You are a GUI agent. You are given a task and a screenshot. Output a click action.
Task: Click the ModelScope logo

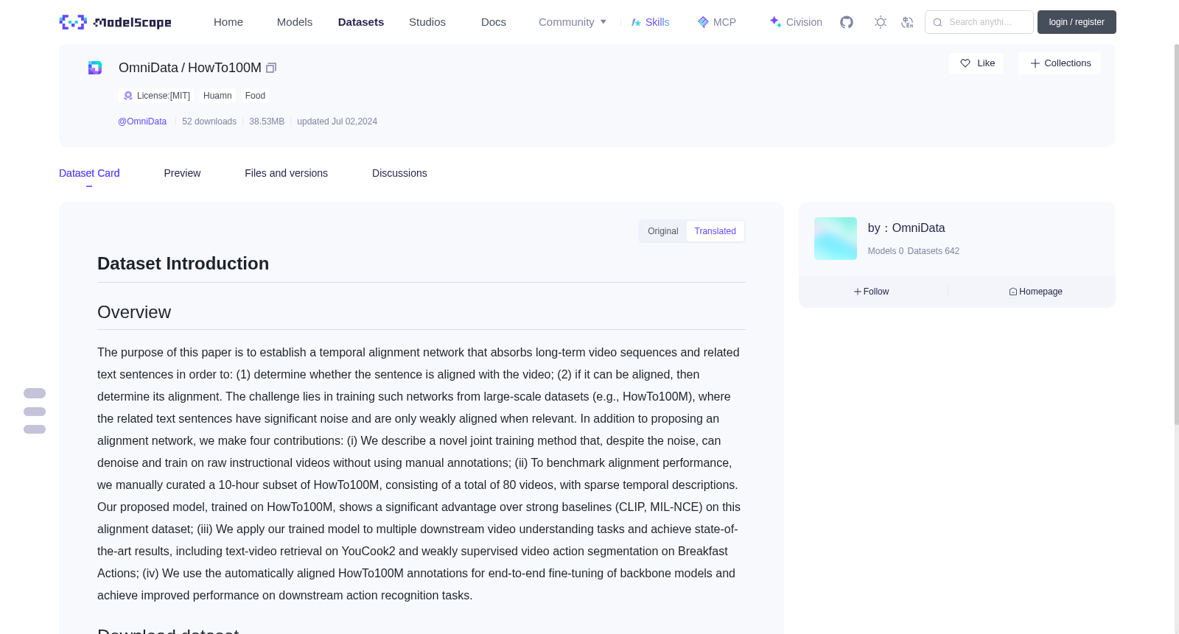(115, 22)
